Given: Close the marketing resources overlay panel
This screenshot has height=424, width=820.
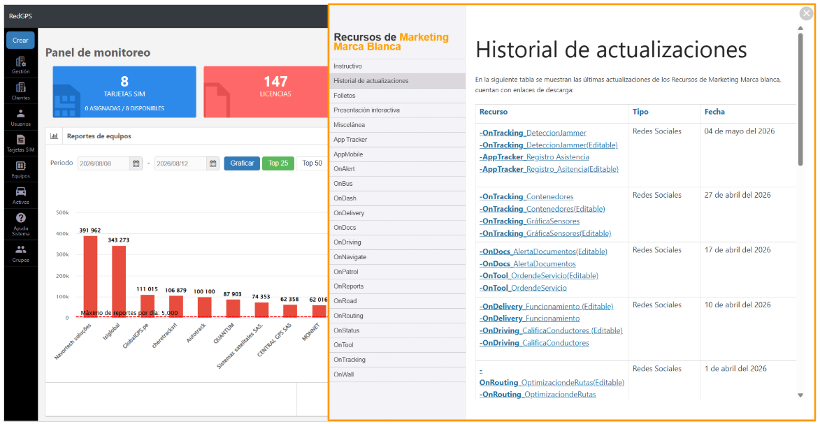Looking at the screenshot, I should pos(806,14).
